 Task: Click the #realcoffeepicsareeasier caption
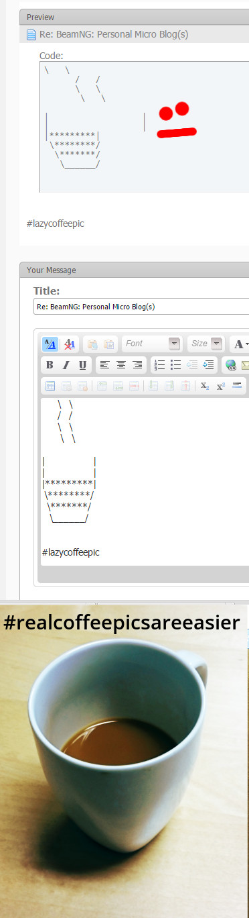121,623
